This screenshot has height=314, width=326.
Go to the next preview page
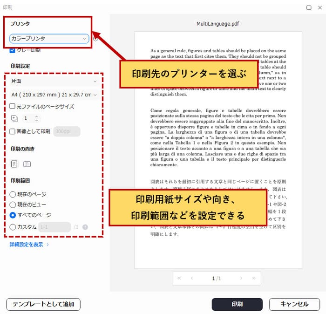[x=241, y=278]
